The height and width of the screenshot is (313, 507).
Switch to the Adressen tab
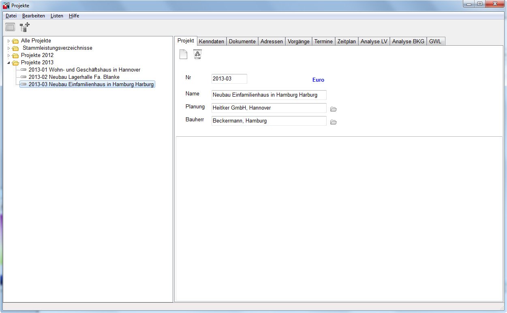pos(272,41)
